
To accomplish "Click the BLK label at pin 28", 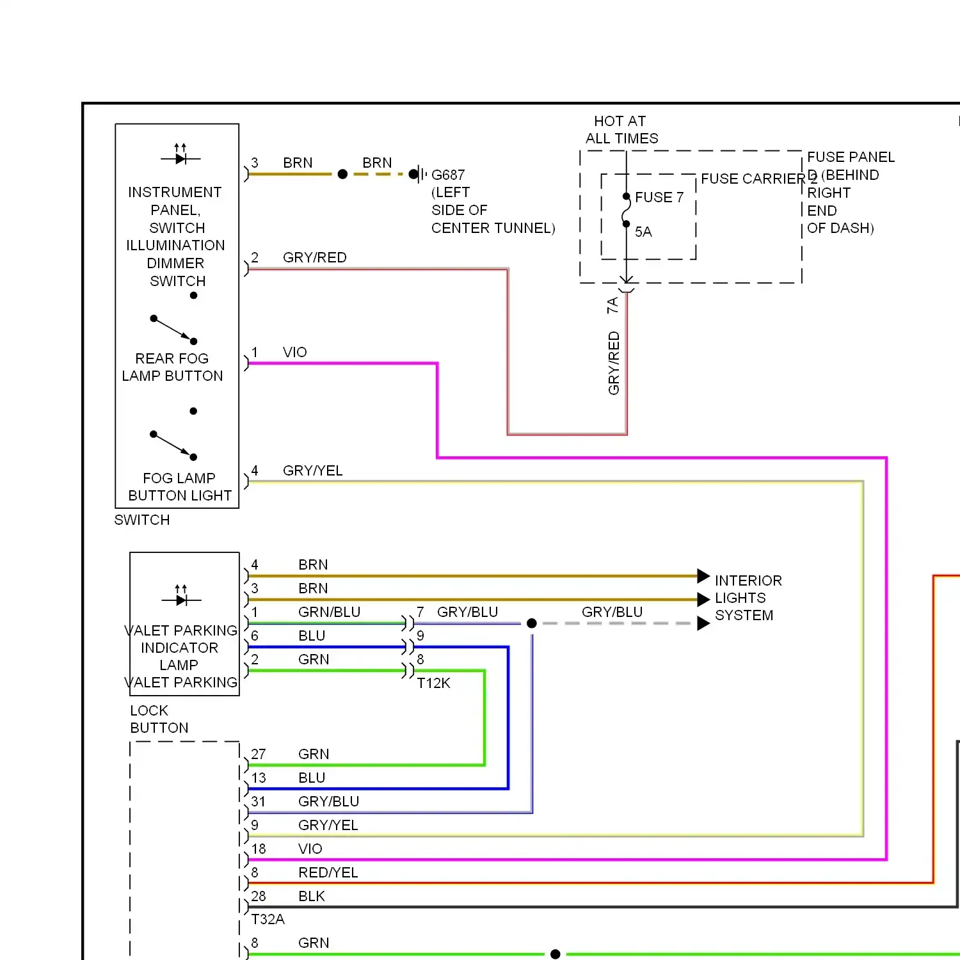I will [312, 896].
